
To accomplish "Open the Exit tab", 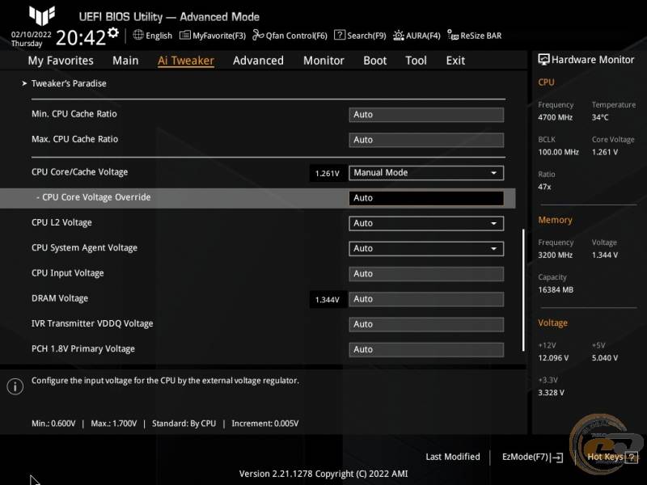I will [455, 61].
